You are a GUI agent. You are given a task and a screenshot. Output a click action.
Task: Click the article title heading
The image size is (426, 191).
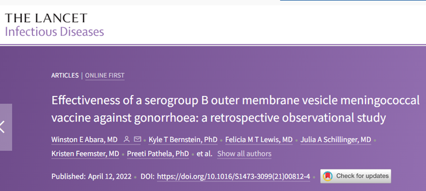pos(235,109)
